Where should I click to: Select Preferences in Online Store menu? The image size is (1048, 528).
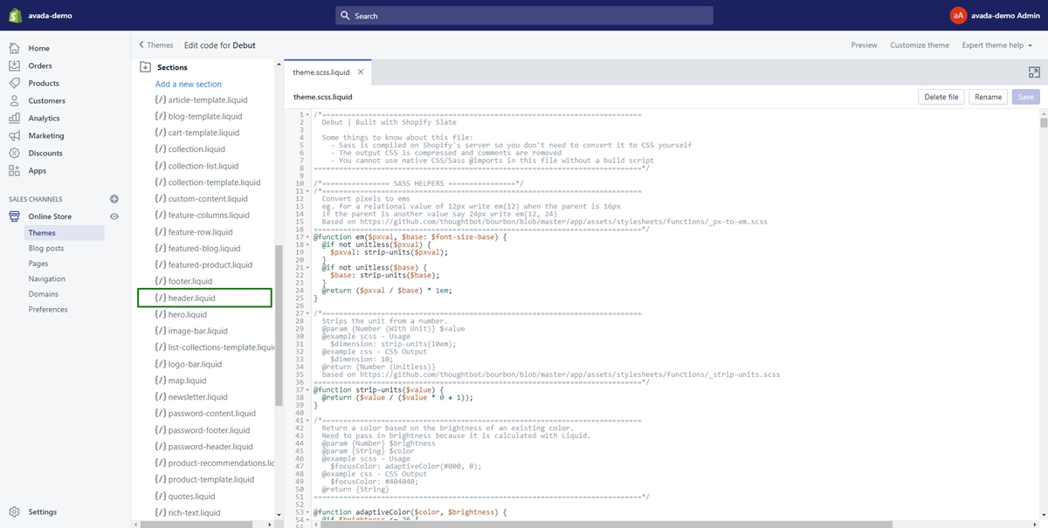point(48,309)
